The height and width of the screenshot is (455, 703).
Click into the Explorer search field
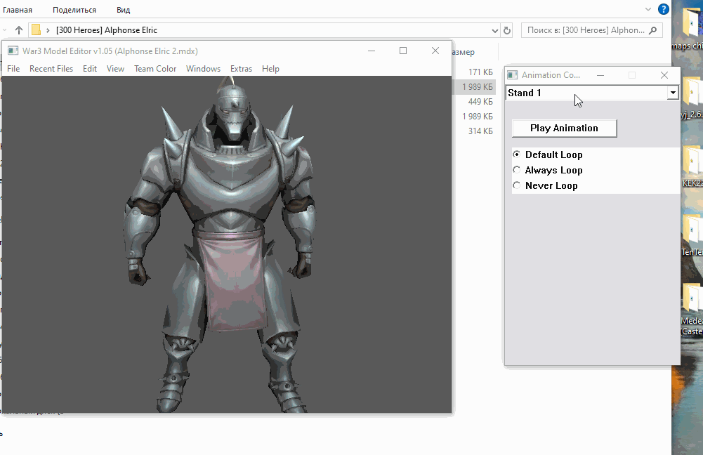(x=584, y=30)
